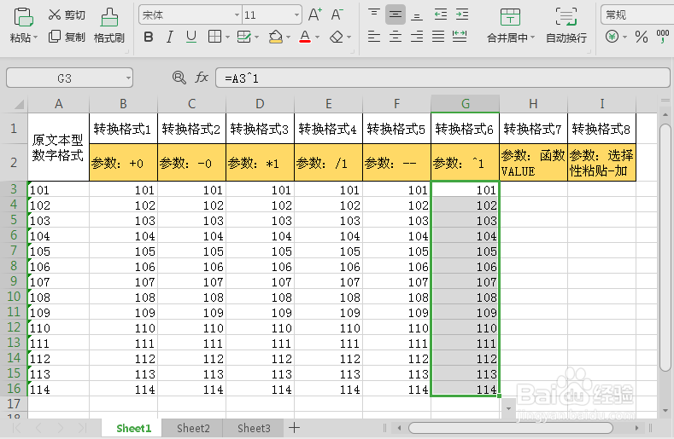
Task: Click the select-all corner triangle
Action: pyautogui.click(x=18, y=104)
